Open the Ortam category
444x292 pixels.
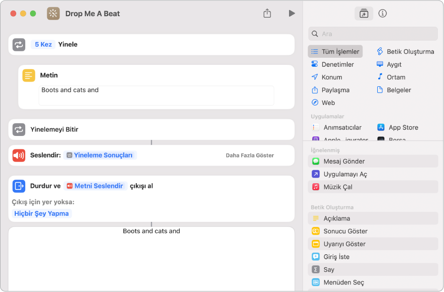pos(391,77)
